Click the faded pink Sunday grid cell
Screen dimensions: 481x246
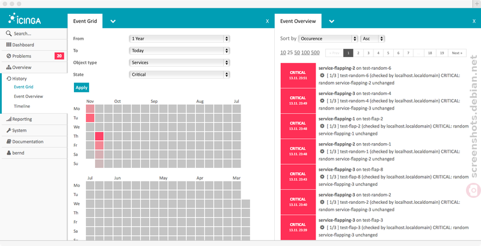coord(99,164)
